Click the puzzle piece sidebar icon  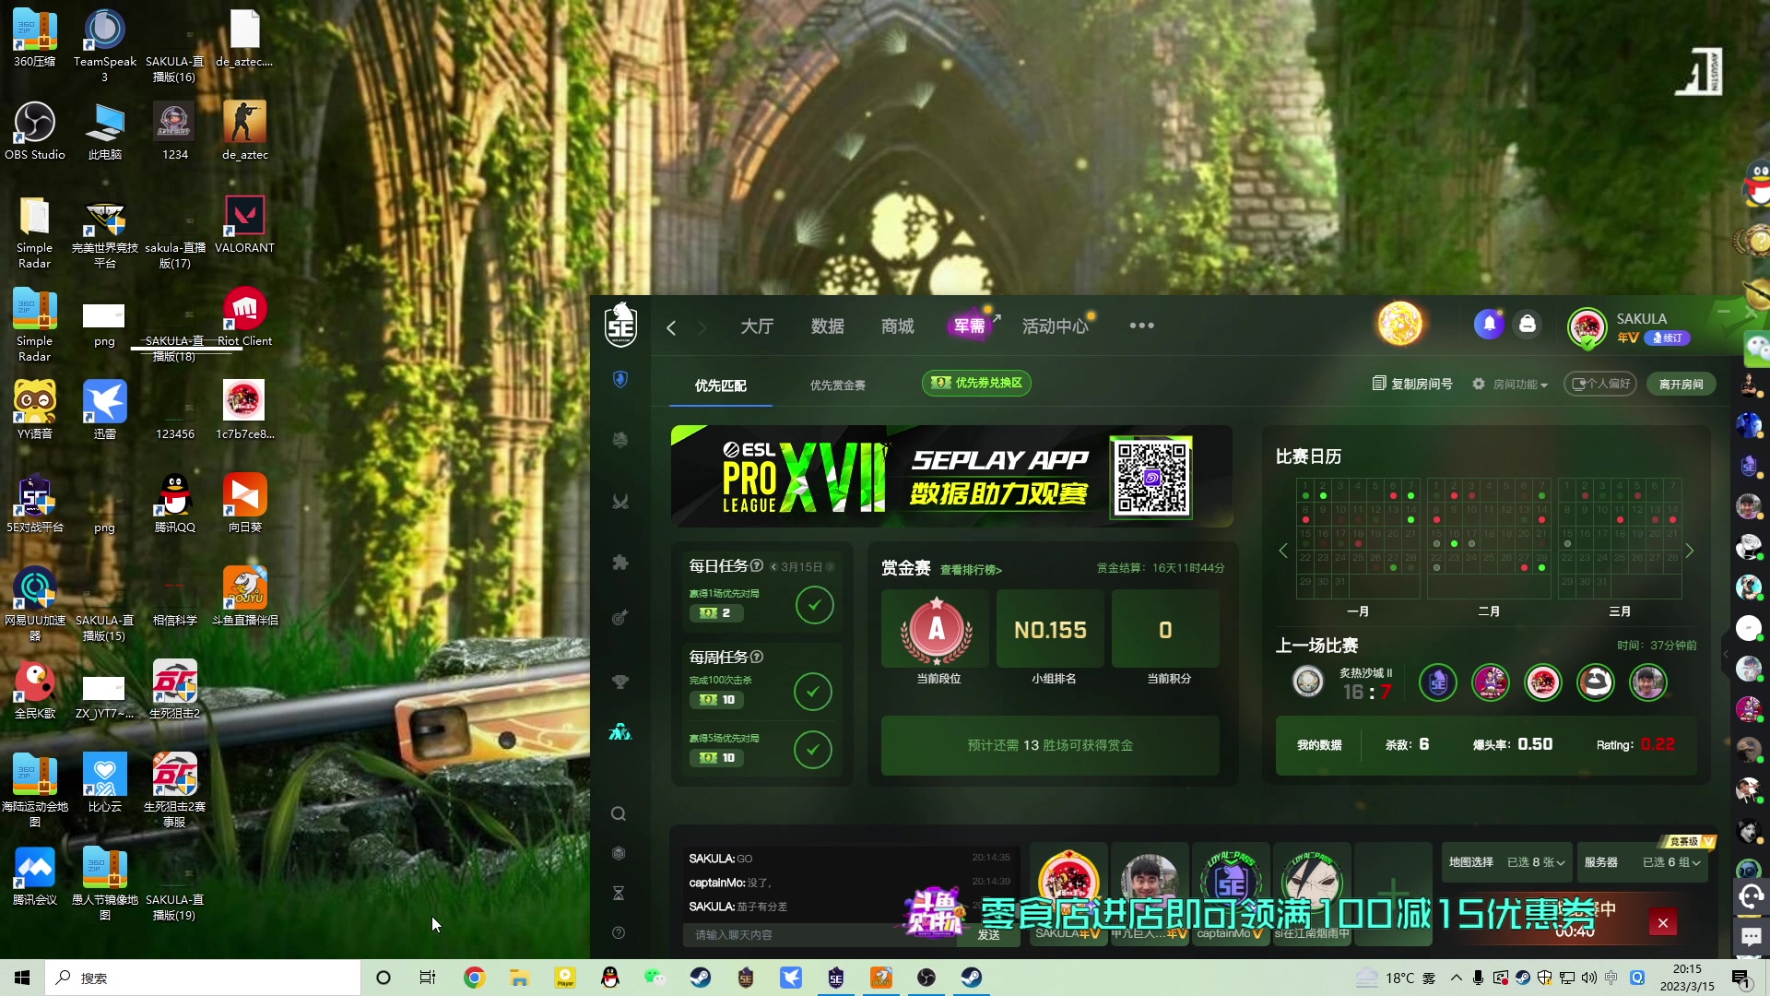(x=620, y=563)
